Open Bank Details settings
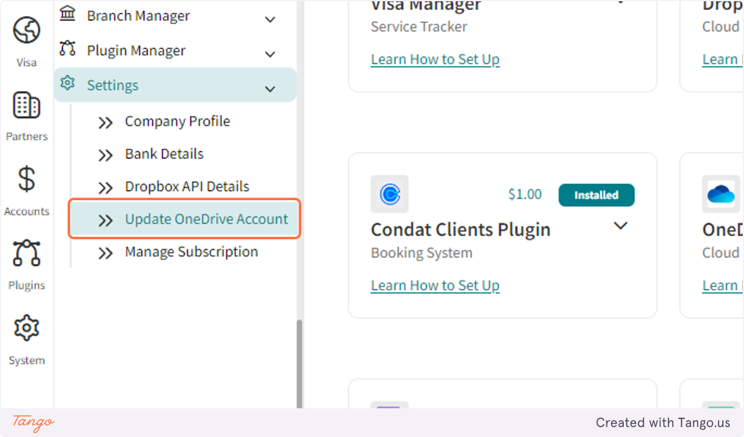The width and height of the screenshot is (744, 437). click(x=164, y=154)
